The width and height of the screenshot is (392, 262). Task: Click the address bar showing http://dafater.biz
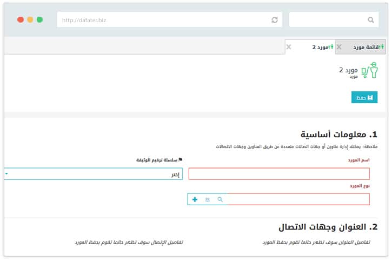169,20
